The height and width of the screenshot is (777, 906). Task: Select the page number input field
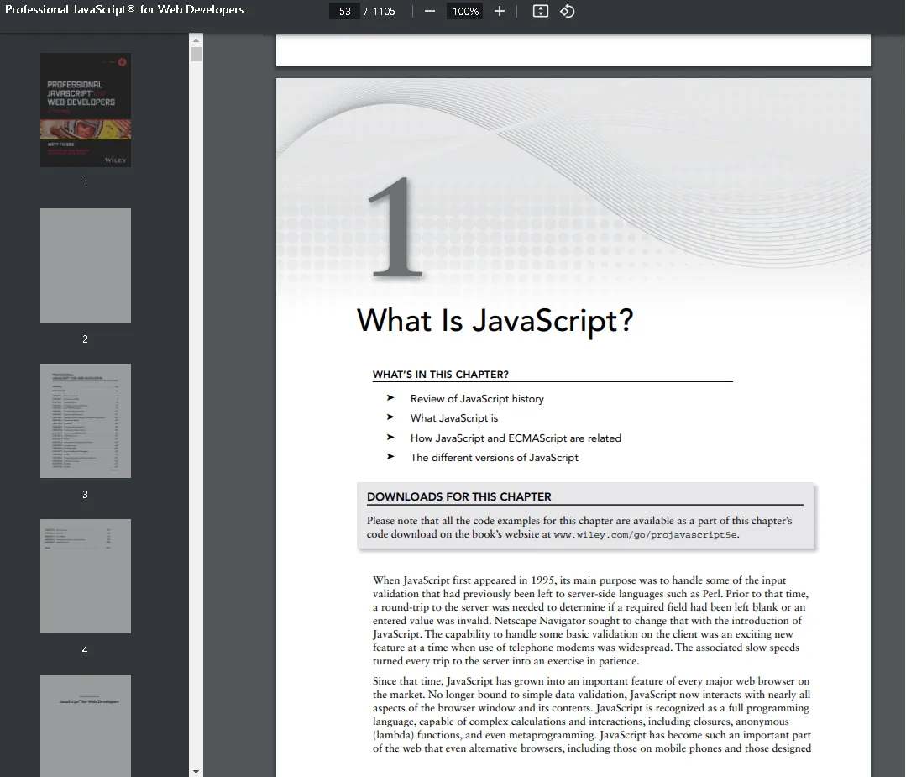point(344,11)
